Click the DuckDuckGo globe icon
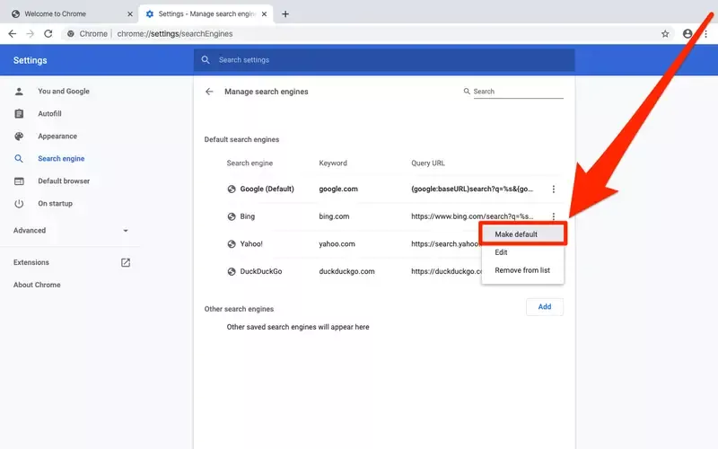This screenshot has height=449, width=718. click(232, 271)
